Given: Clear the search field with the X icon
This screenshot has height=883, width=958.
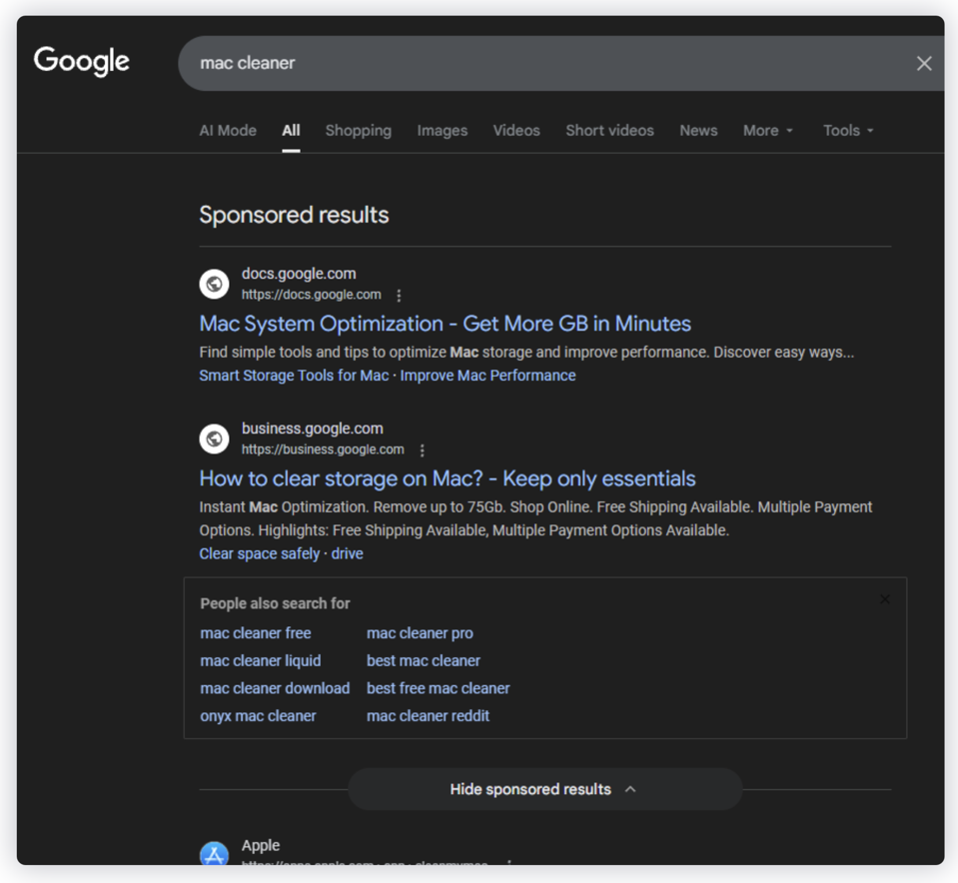Looking at the screenshot, I should [x=923, y=62].
